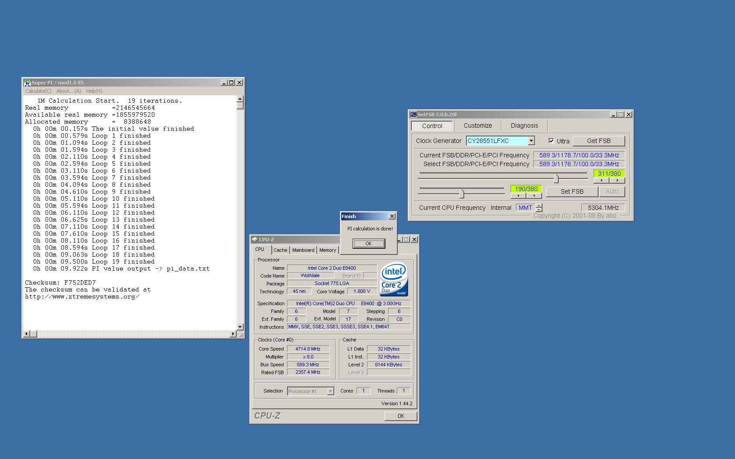
Task: Click the Bus Speed 589.3 MHz field
Action: 308,365
